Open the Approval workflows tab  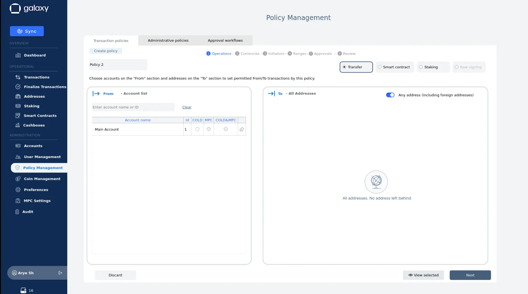click(x=225, y=40)
